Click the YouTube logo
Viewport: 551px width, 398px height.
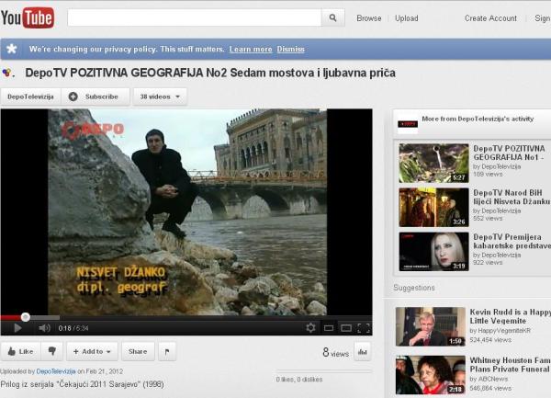[x=28, y=17]
